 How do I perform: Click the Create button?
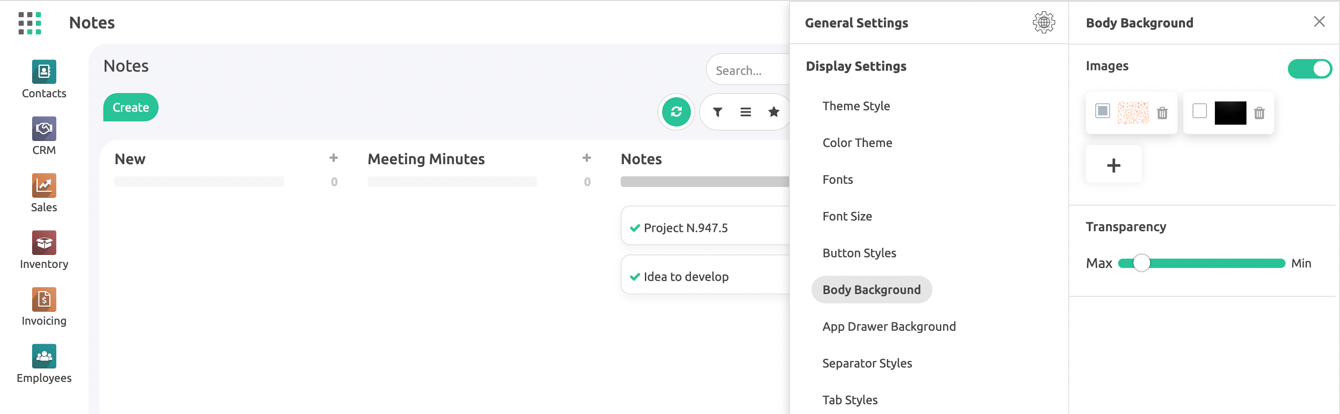click(131, 107)
